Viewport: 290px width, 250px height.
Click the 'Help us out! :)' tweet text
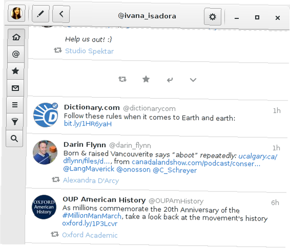tap(88, 39)
